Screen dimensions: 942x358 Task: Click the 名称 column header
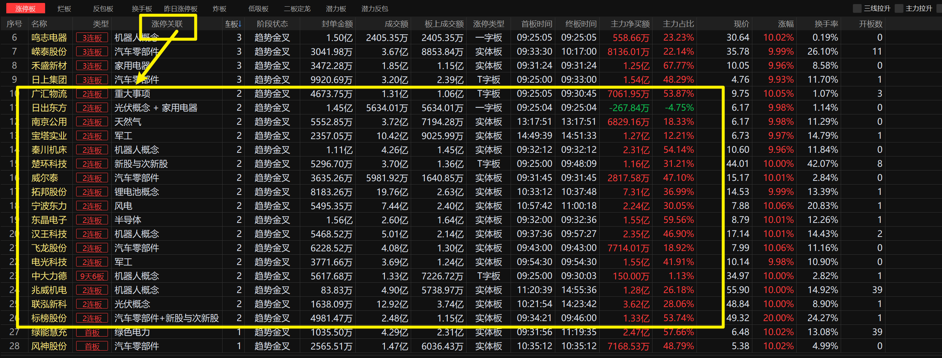[39, 24]
